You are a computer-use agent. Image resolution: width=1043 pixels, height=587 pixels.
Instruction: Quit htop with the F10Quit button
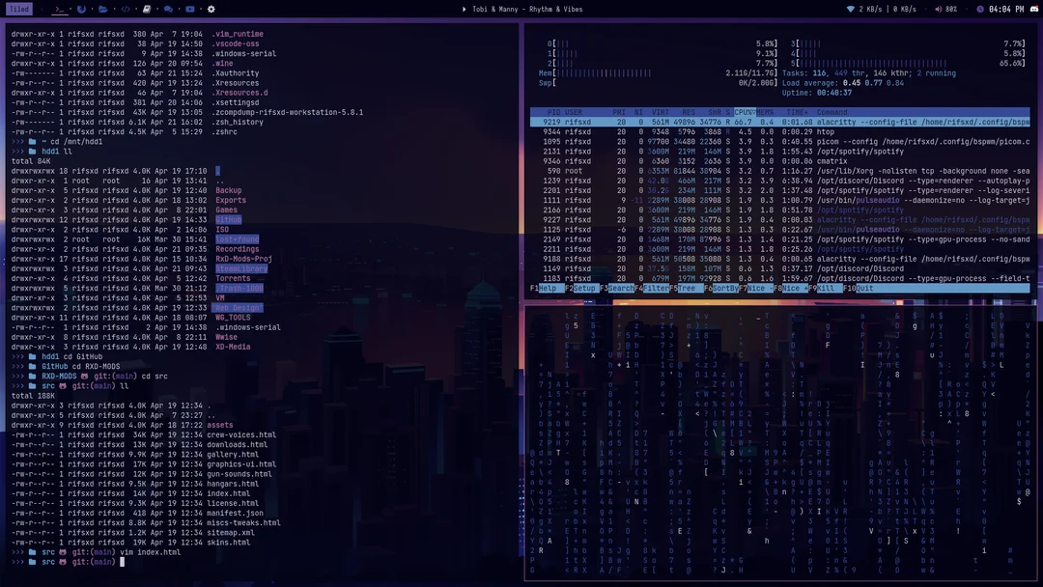(x=858, y=289)
